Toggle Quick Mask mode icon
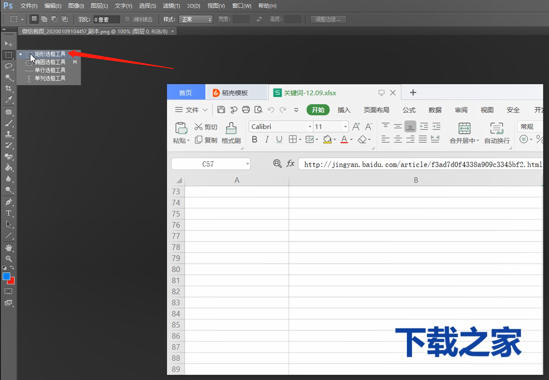This screenshot has width=549, height=380. click(x=8, y=291)
